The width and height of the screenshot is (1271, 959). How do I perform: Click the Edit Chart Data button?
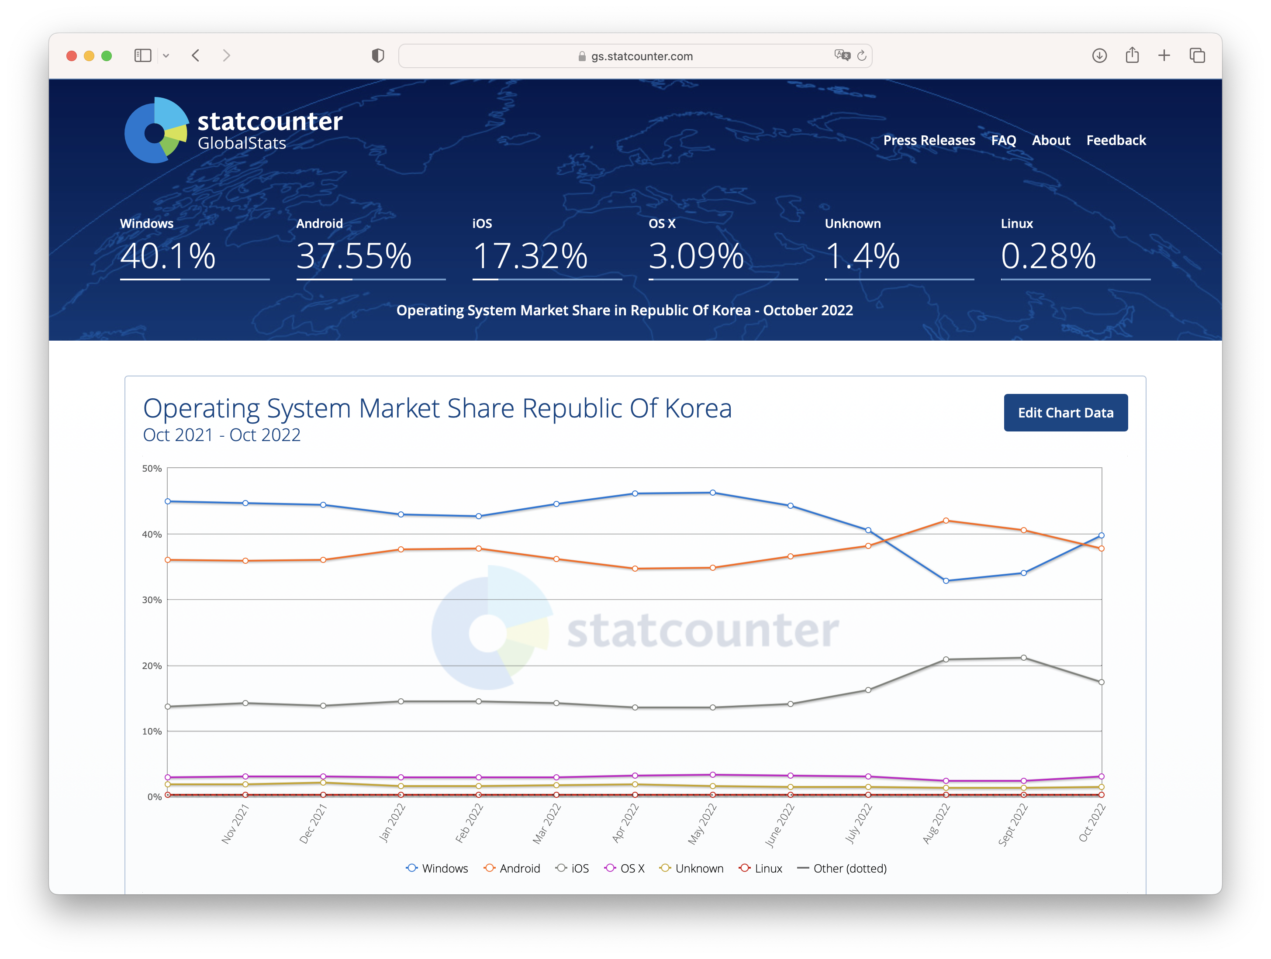coord(1065,413)
